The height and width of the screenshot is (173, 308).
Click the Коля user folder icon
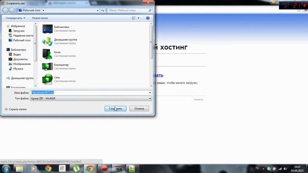click(x=48, y=54)
